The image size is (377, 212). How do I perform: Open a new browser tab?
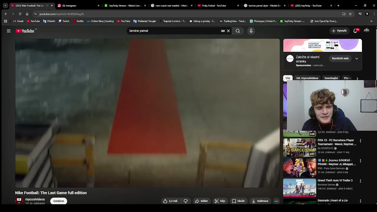338,6
